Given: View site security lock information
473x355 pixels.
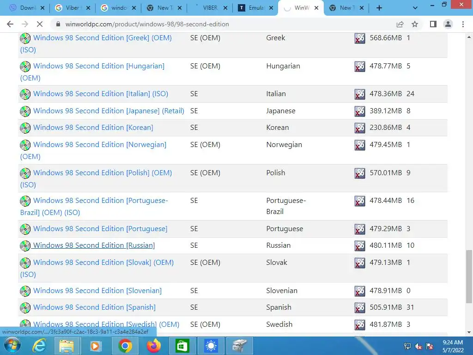Looking at the screenshot, I should [x=58, y=24].
